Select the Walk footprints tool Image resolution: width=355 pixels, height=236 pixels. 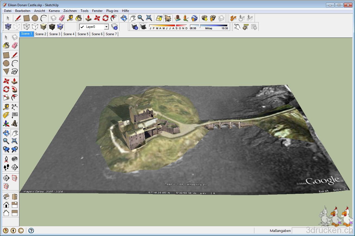pyautogui.click(x=6, y=167)
